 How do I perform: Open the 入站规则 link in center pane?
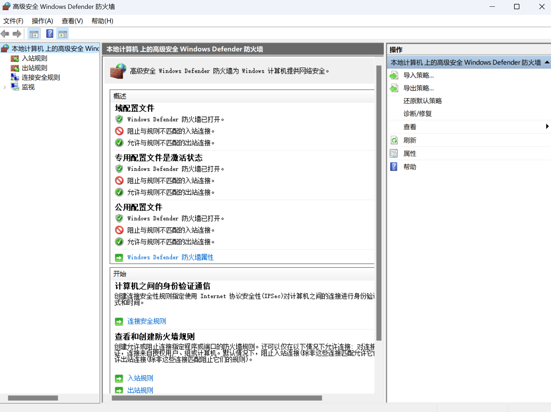140,378
